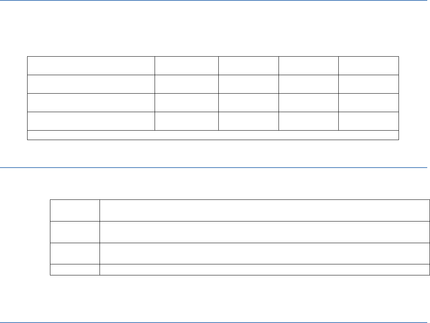Select first-row narrow left cell in lower table
This screenshot has height=323, width=430.
(x=75, y=210)
